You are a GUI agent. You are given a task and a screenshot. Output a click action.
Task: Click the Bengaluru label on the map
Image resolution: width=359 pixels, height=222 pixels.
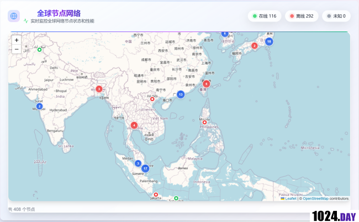tap(55, 131)
